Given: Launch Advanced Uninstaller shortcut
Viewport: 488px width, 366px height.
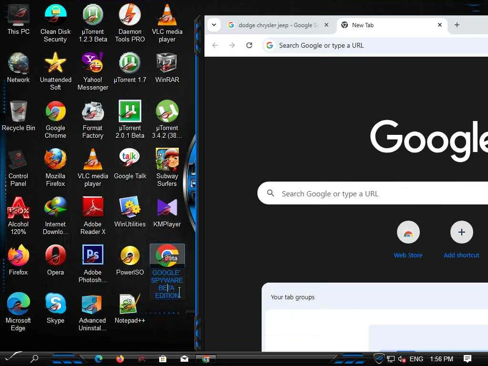Looking at the screenshot, I should pos(93,312).
